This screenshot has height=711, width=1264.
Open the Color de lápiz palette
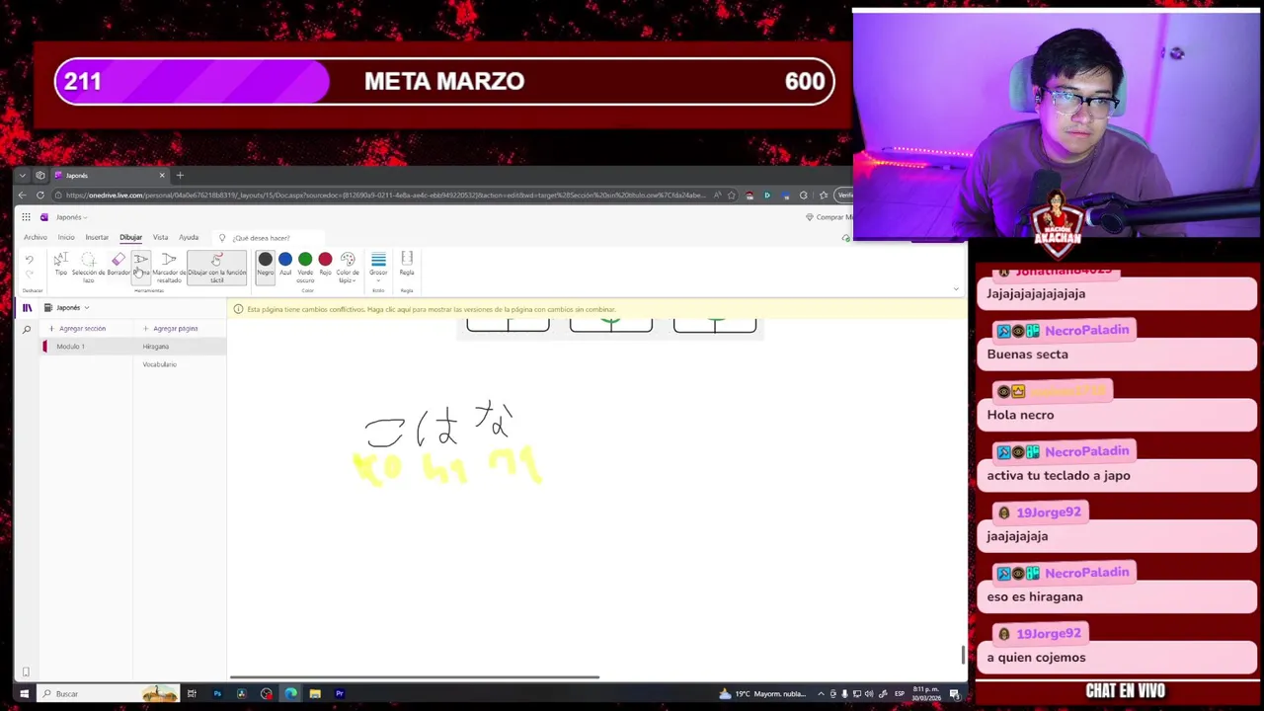click(x=347, y=266)
